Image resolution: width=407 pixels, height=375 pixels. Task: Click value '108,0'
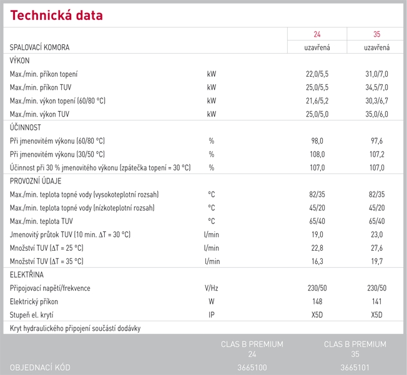pos(317,154)
